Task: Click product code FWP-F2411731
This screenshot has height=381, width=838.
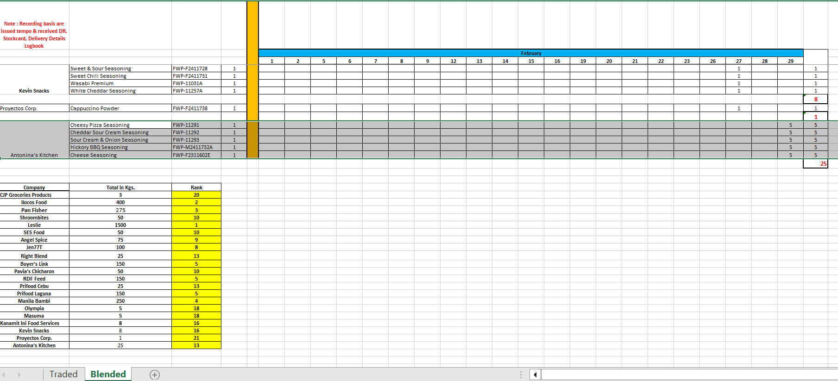Action: pos(196,76)
